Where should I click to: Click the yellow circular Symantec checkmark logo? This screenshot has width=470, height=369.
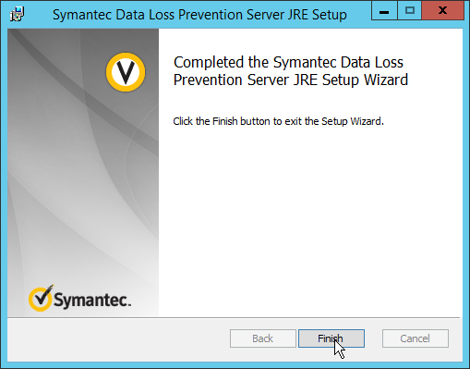pos(126,72)
